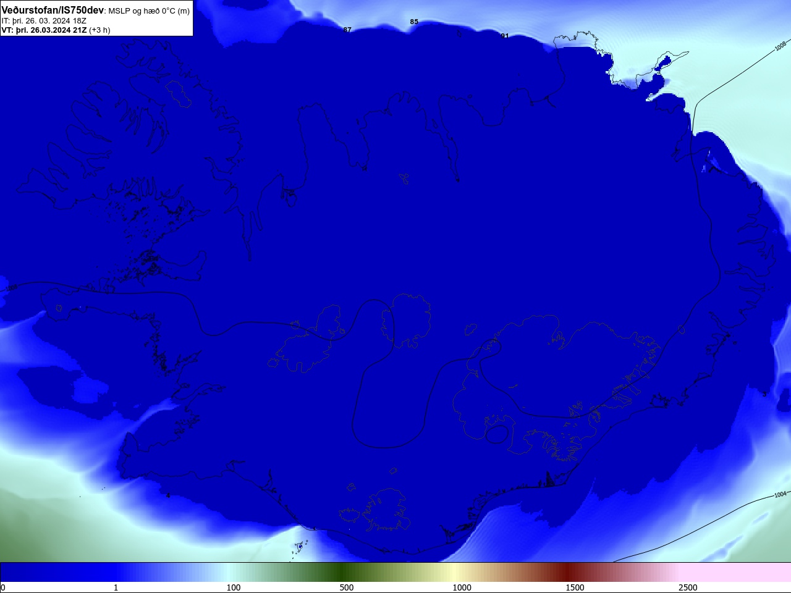Click the 1000 tick on the color scale
The image size is (791, 593).
tap(462, 587)
